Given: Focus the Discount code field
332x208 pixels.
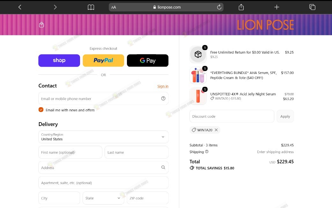Looking at the screenshot, I should (232, 116).
